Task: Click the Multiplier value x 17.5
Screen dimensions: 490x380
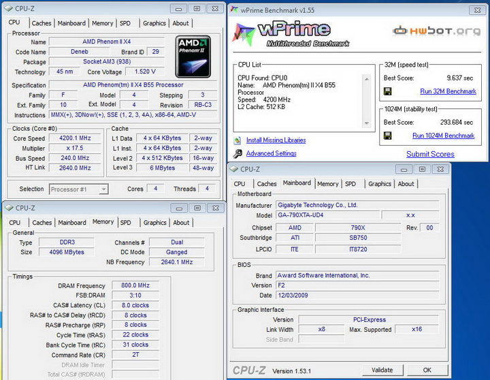Action: [75, 148]
